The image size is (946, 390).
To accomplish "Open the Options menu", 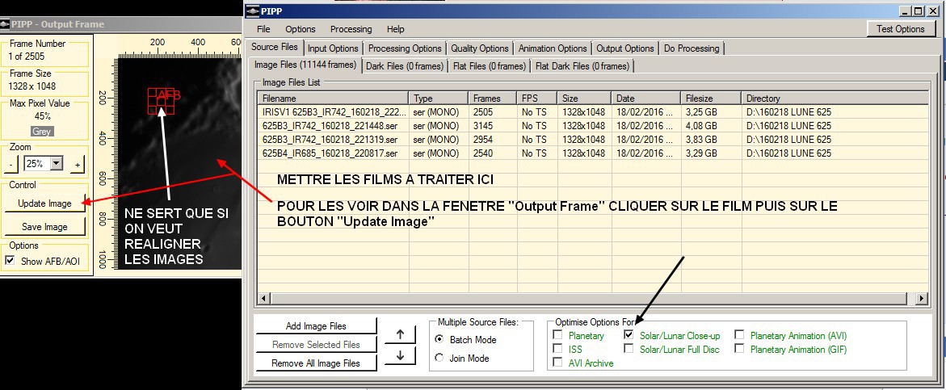I will coord(301,29).
